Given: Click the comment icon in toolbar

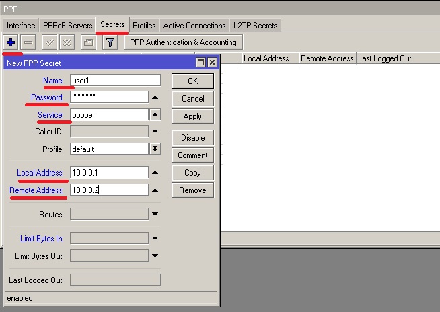Looking at the screenshot, I should (x=88, y=42).
